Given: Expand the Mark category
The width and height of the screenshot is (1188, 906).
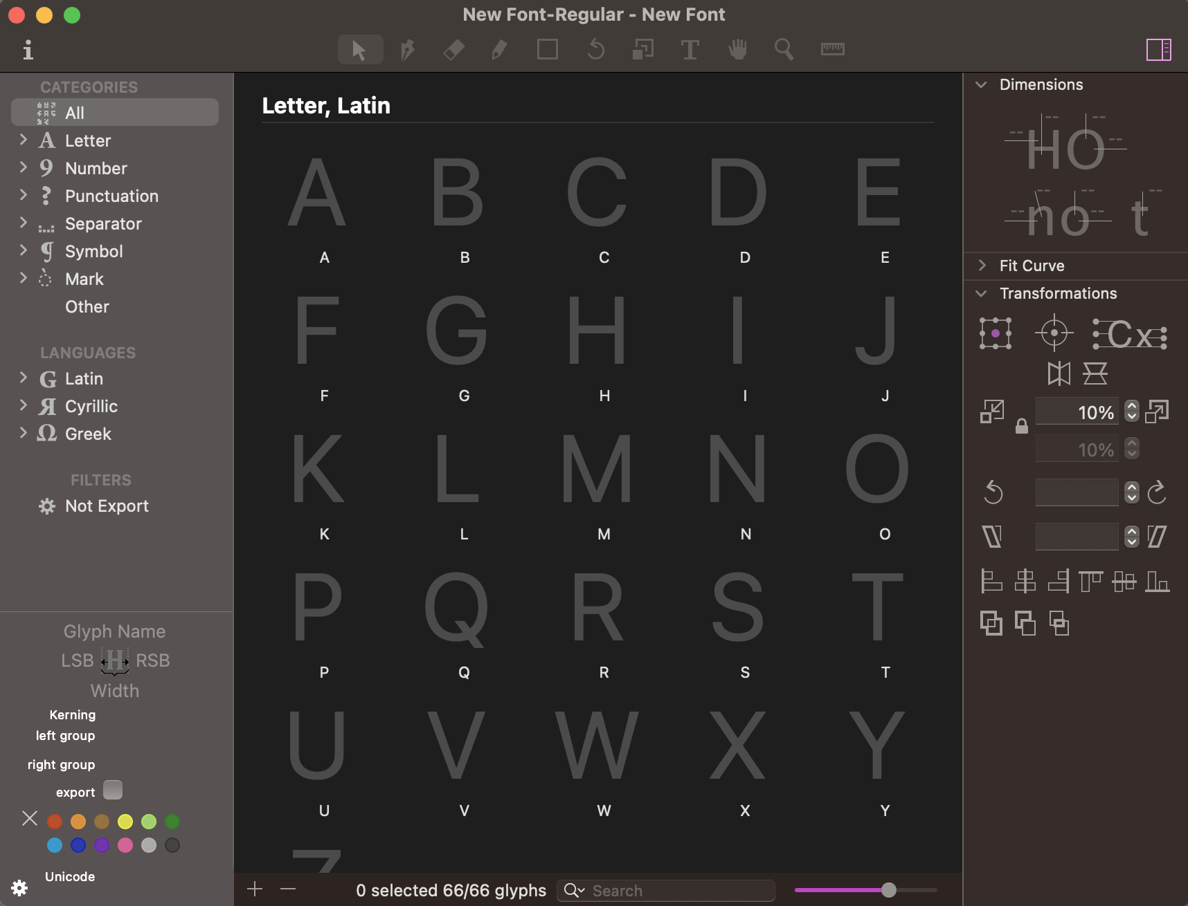Looking at the screenshot, I should (x=24, y=278).
